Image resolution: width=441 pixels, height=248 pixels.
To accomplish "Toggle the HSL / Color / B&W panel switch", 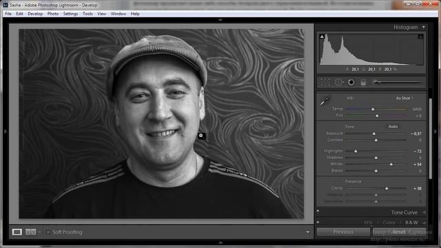I will click(x=318, y=222).
